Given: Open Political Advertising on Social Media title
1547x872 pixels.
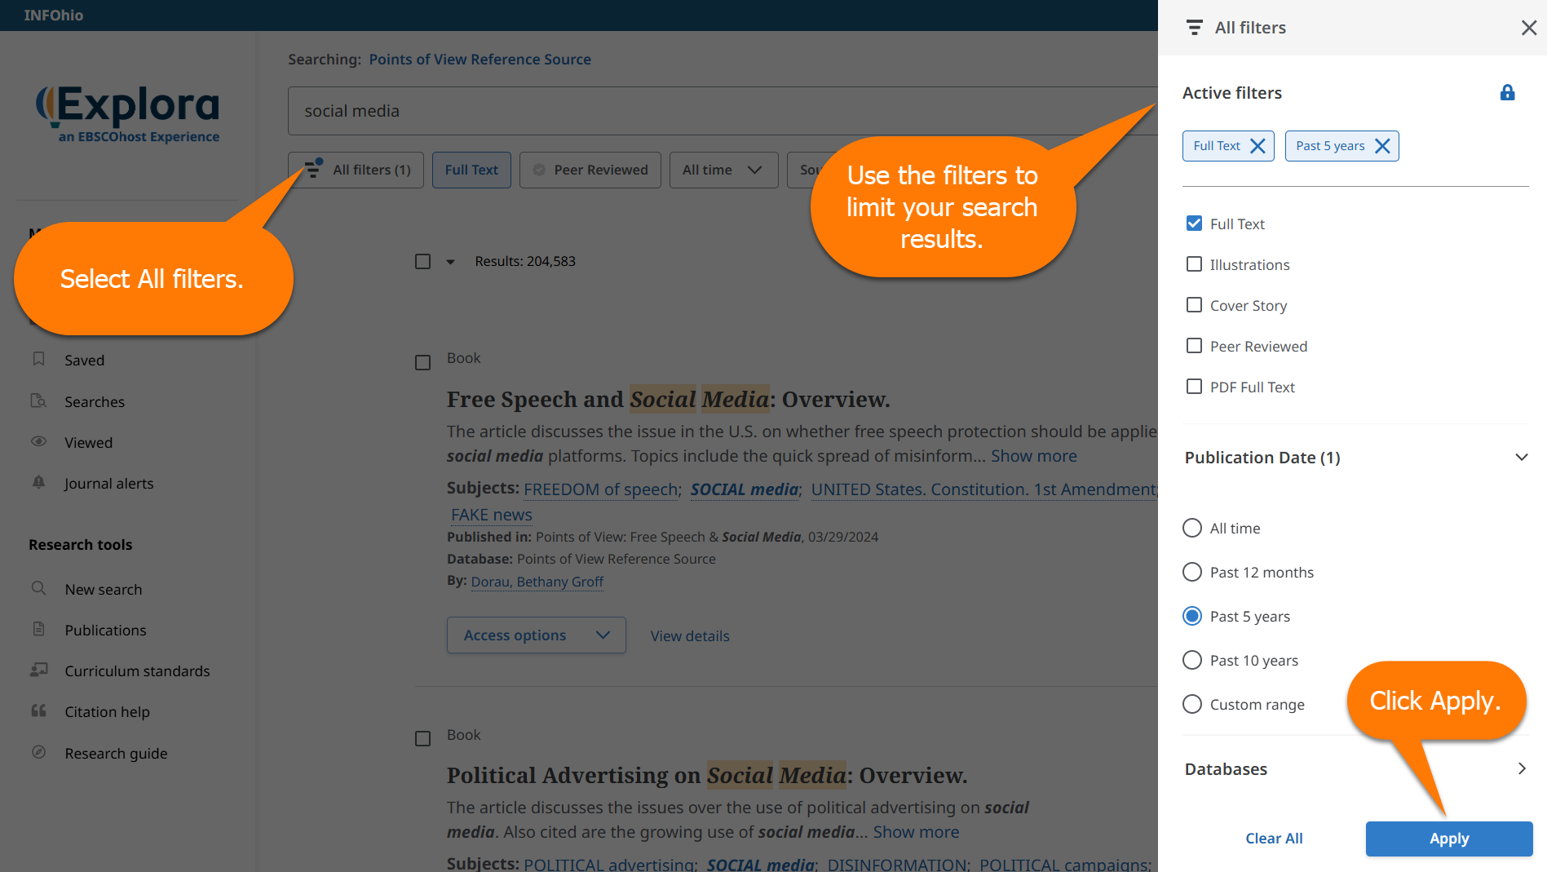Looking at the screenshot, I should click(706, 775).
